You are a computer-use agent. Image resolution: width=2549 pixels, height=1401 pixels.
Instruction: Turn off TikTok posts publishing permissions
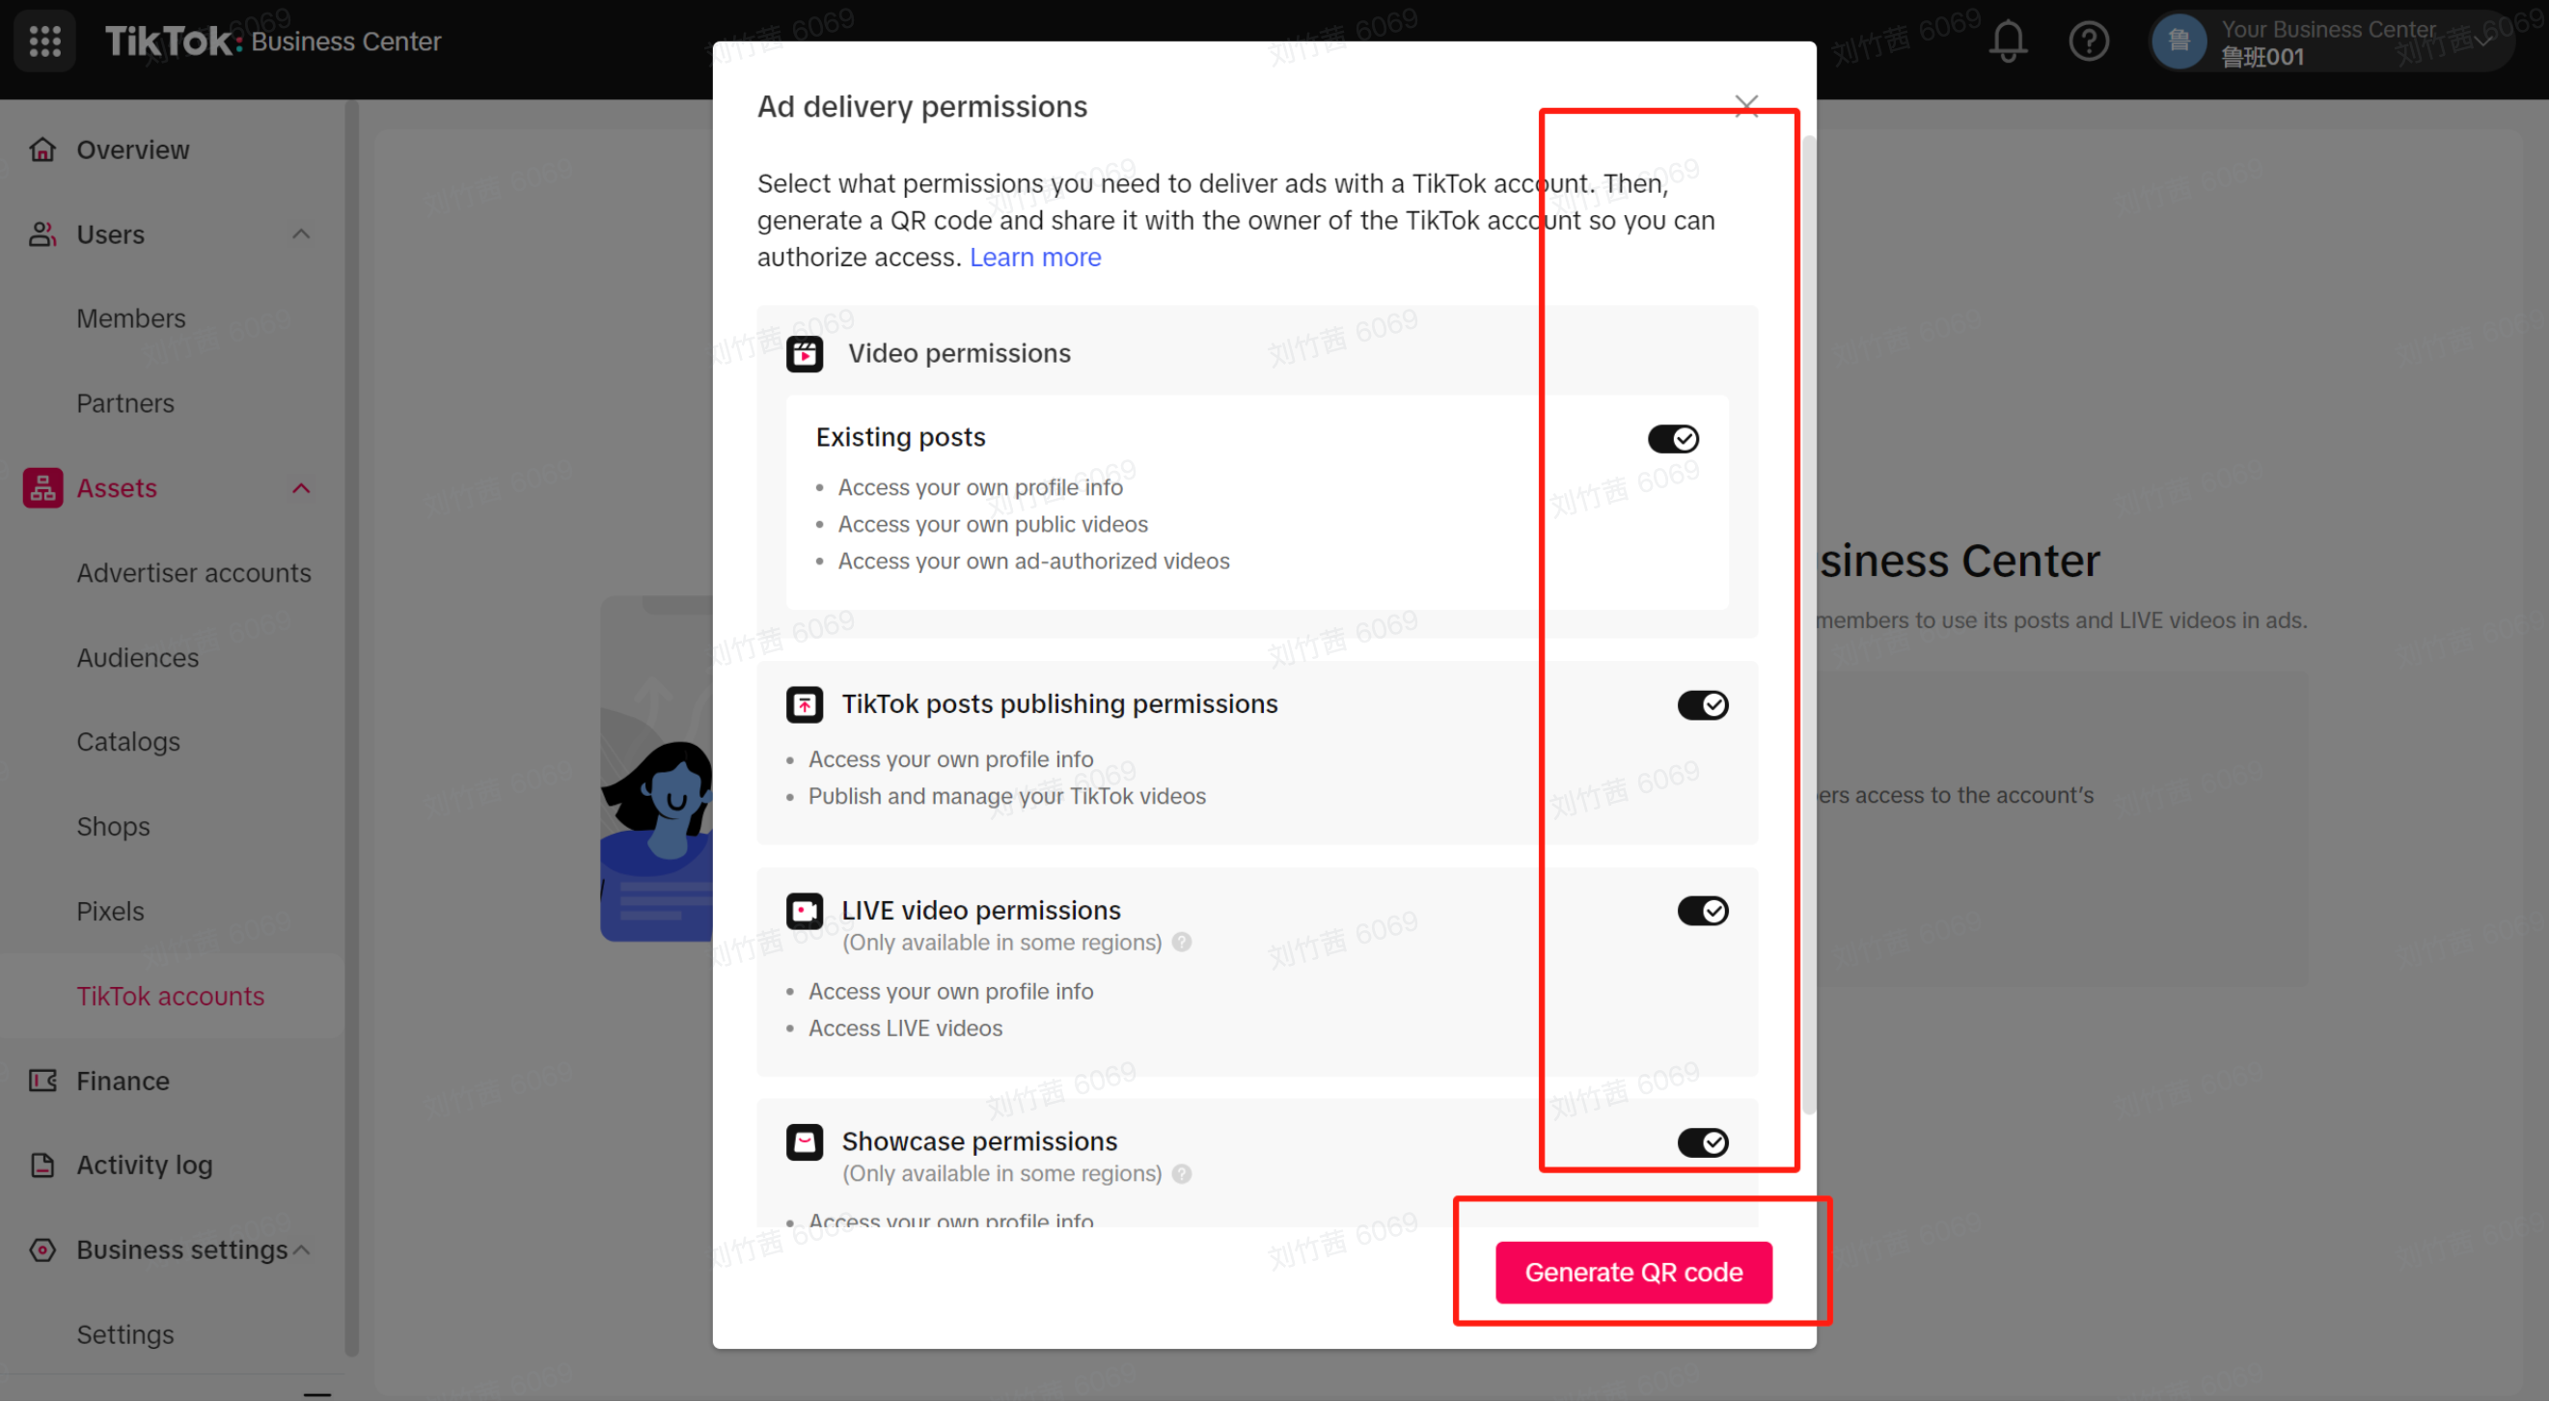(1702, 704)
